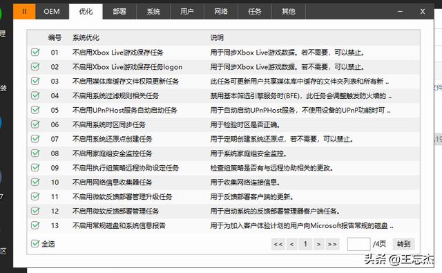
Task: Go to the 网络 tab
Action: (x=221, y=12)
